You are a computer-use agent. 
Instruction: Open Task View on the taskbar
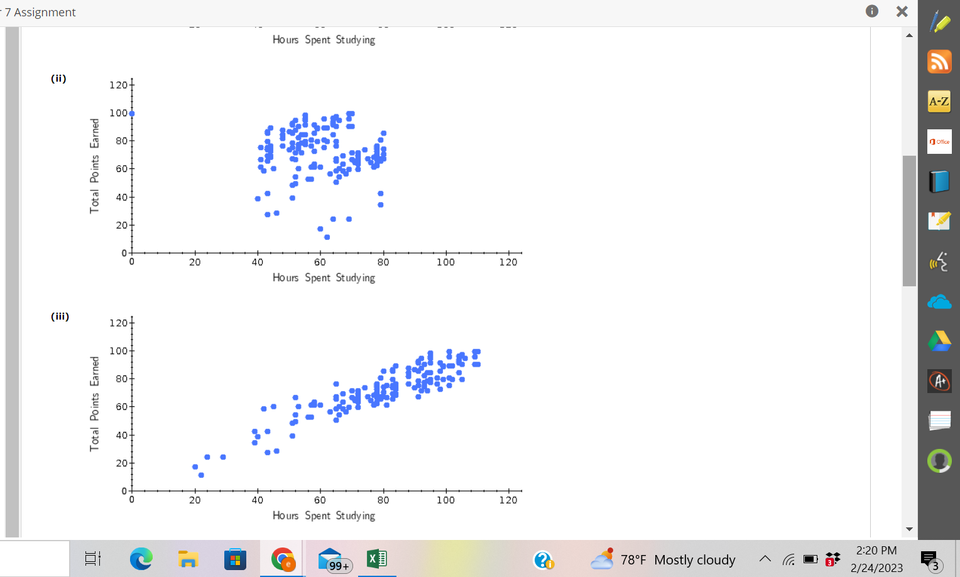click(93, 559)
